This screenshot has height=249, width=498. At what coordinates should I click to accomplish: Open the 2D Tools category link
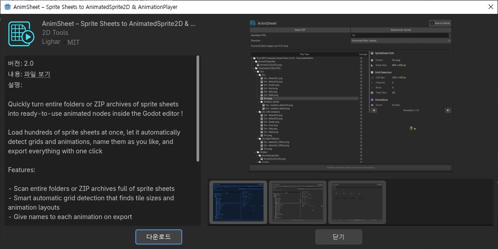click(x=55, y=33)
